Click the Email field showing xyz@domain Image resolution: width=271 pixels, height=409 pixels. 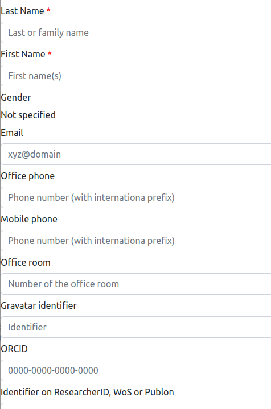click(x=136, y=154)
